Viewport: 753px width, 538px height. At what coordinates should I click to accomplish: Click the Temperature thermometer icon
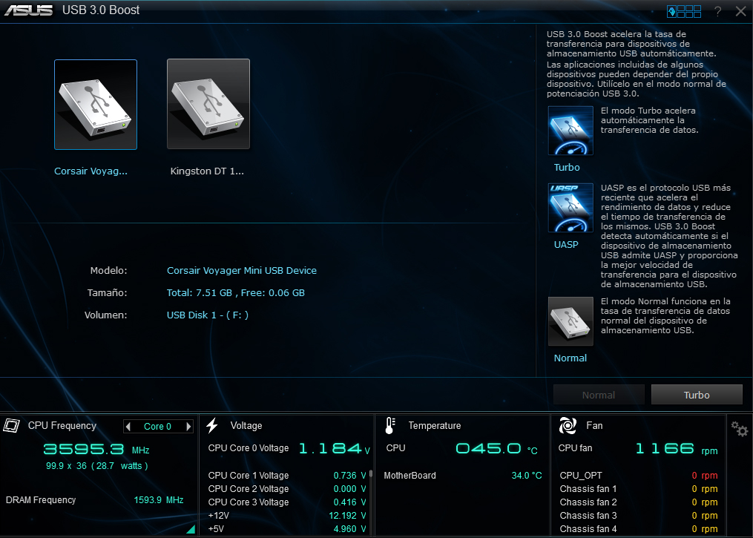coord(390,426)
